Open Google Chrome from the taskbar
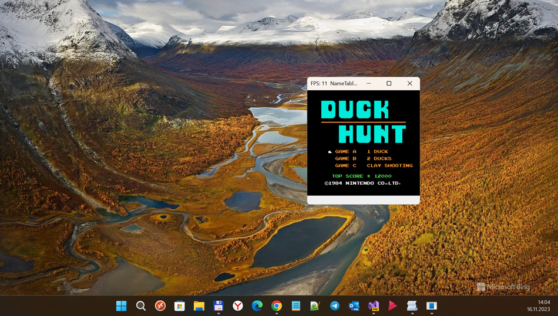 277,305
